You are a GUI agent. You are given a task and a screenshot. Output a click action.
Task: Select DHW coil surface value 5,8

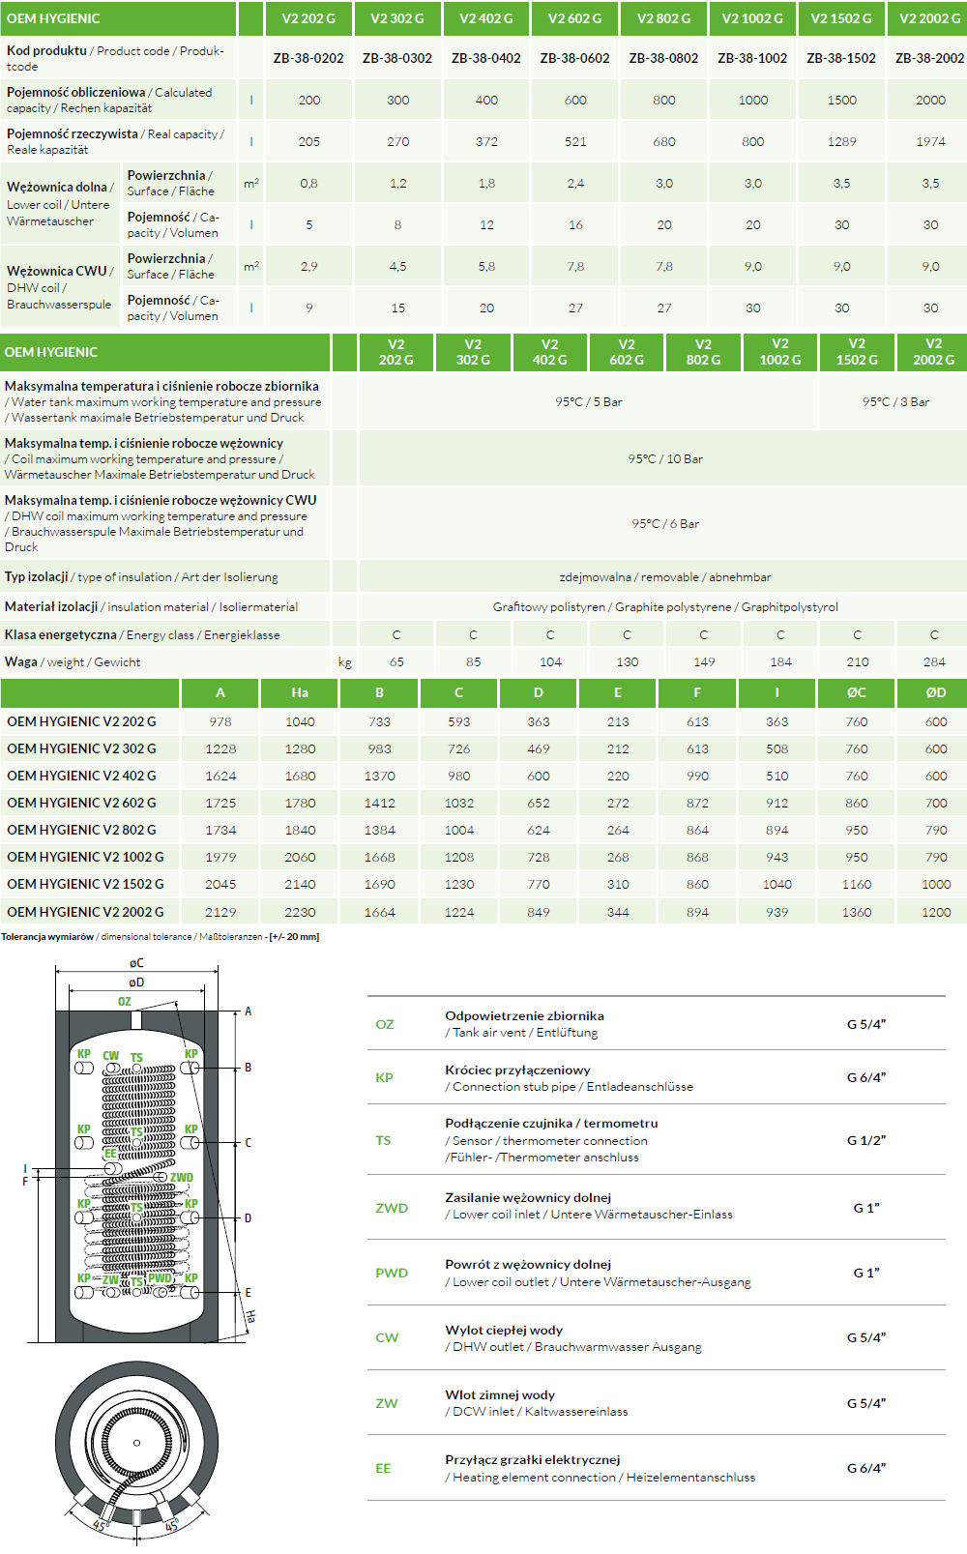point(486,266)
